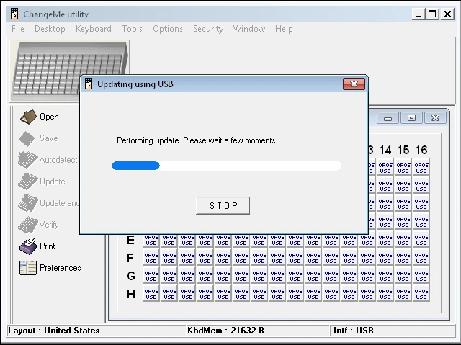Click the Performing update message text
This screenshot has height=345, width=461.
197,140
